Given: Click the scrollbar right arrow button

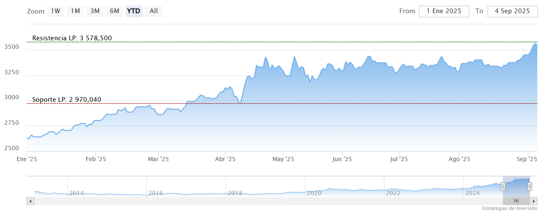Looking at the screenshot, I should coord(534,201).
